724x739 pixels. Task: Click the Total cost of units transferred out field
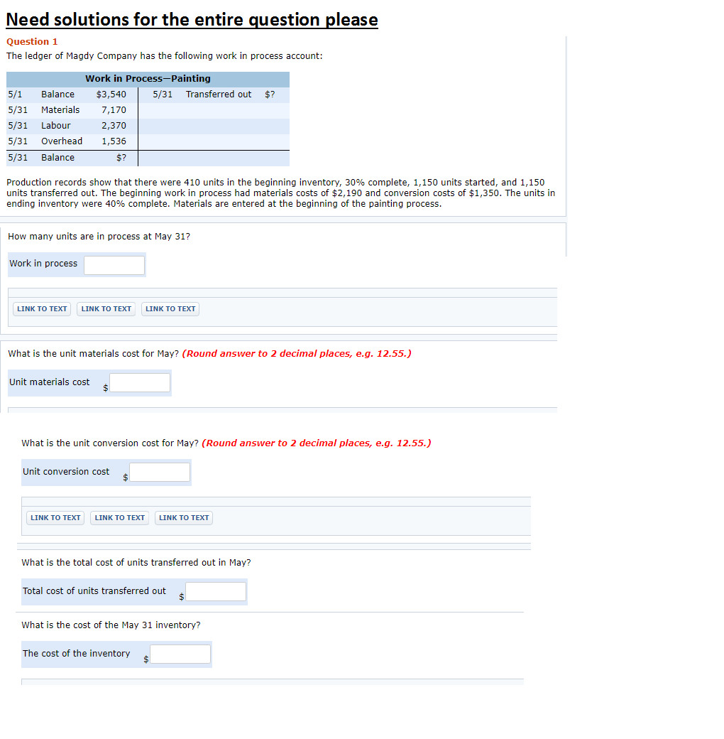pos(215,591)
